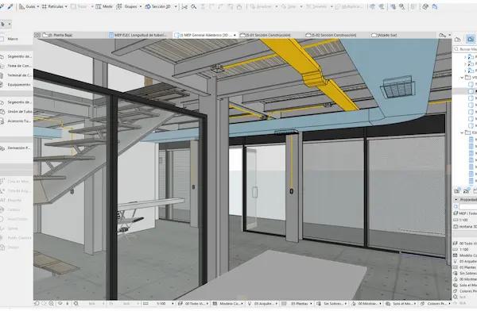The width and height of the screenshot is (477, 311).
Task: Select the first Segmento de duct tool
Action: [16, 56]
